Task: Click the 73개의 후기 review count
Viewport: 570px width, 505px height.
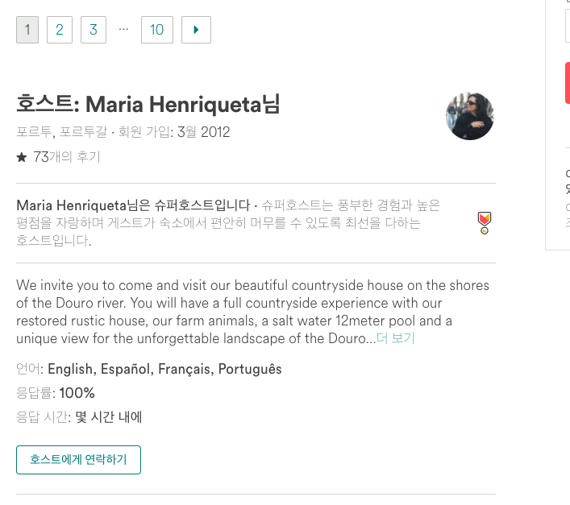Action: point(67,157)
